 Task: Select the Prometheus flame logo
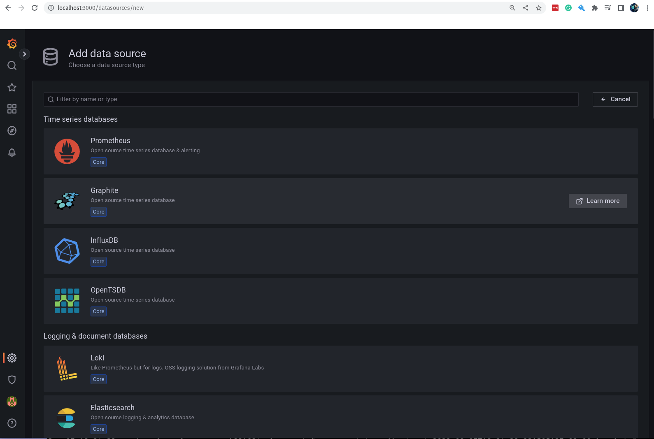point(67,151)
